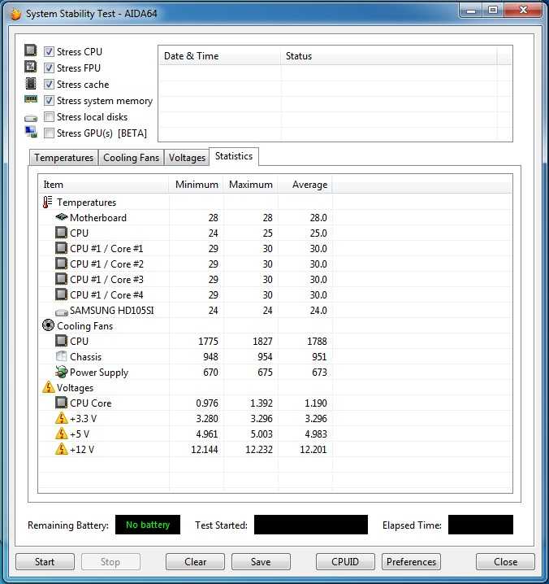Click the 'No battery' status field

pos(148,525)
